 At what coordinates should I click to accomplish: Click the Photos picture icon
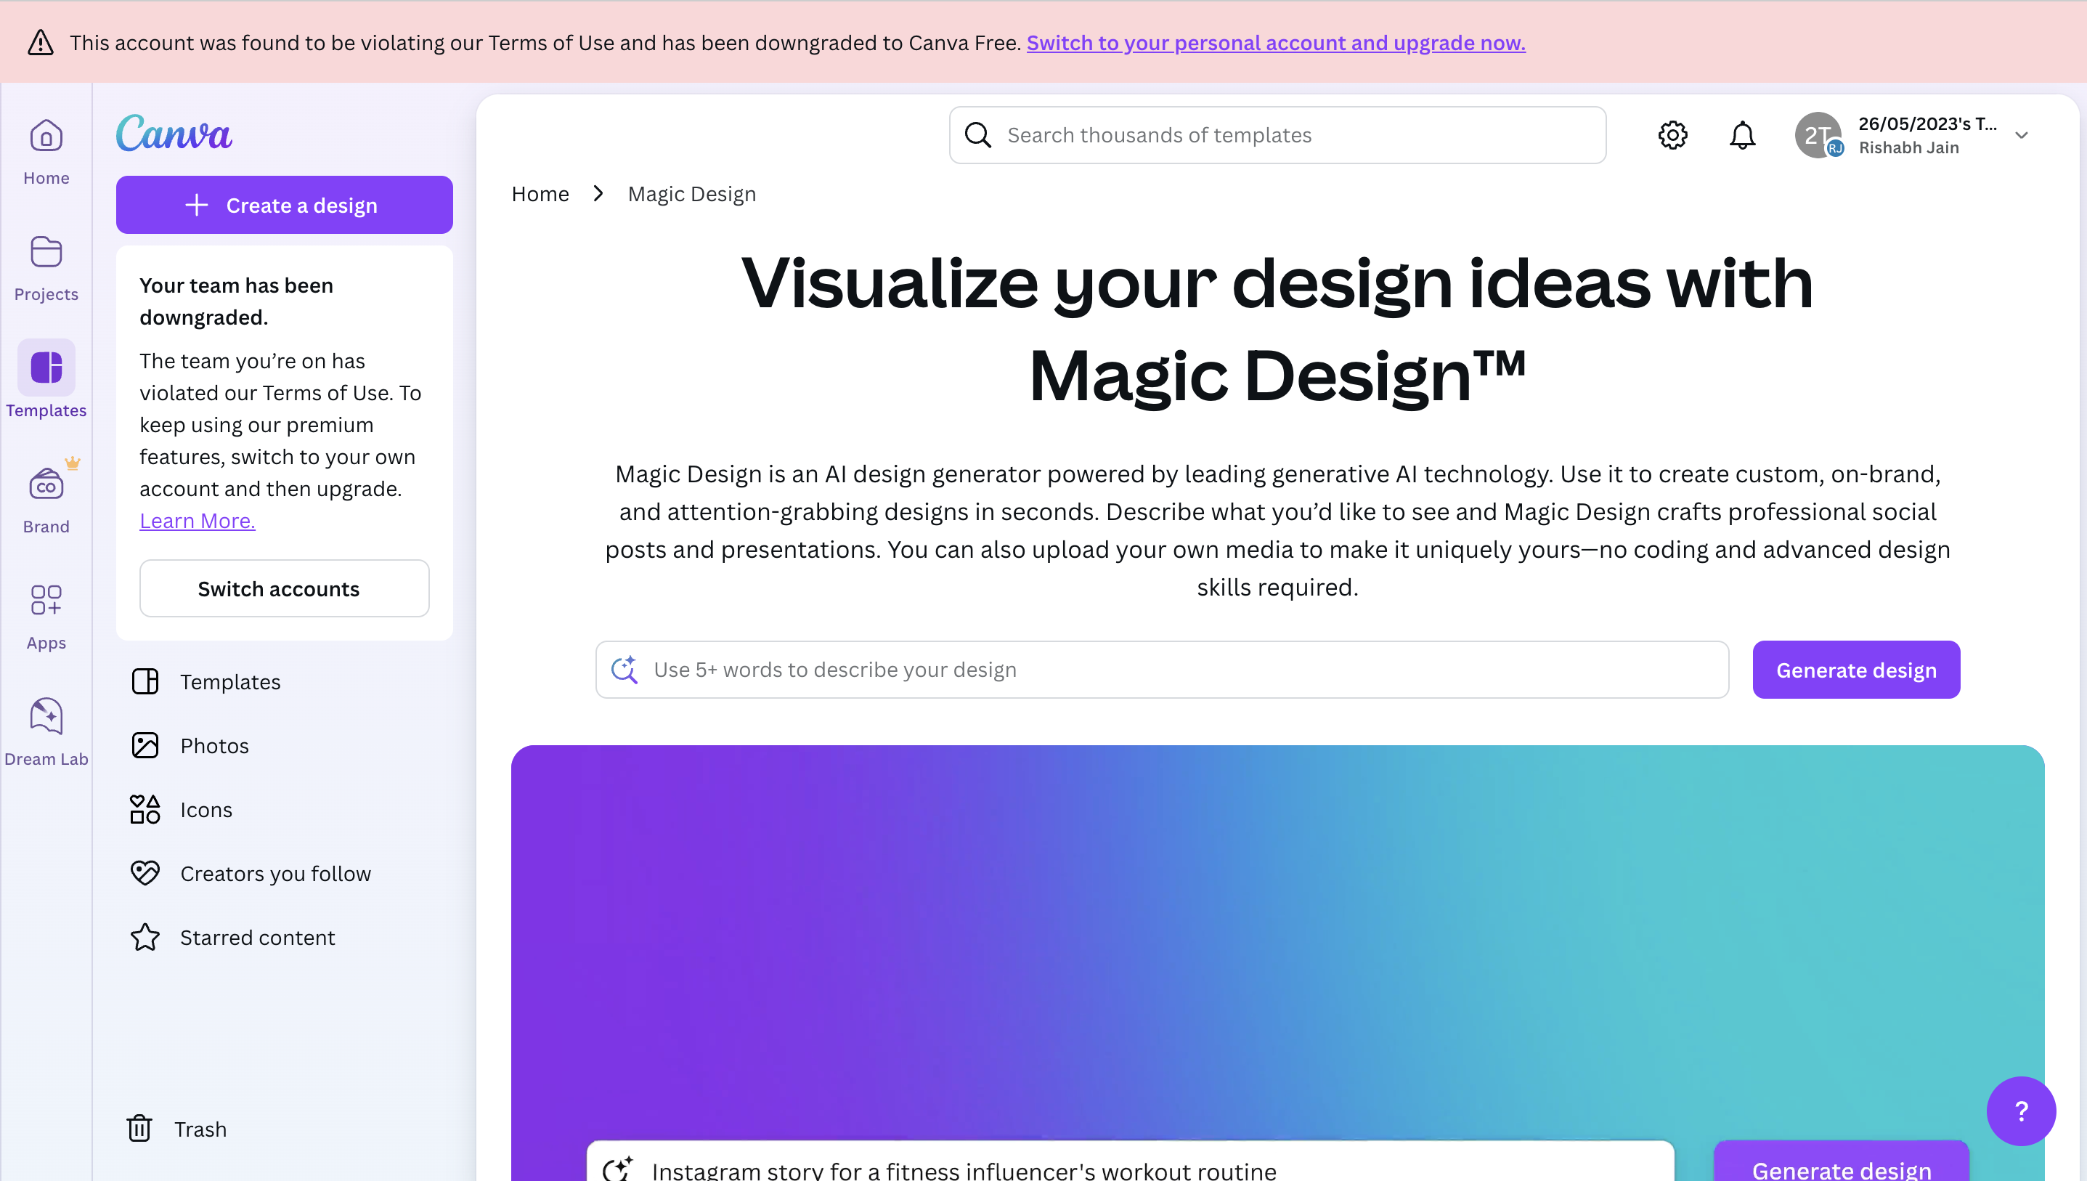[x=145, y=745]
